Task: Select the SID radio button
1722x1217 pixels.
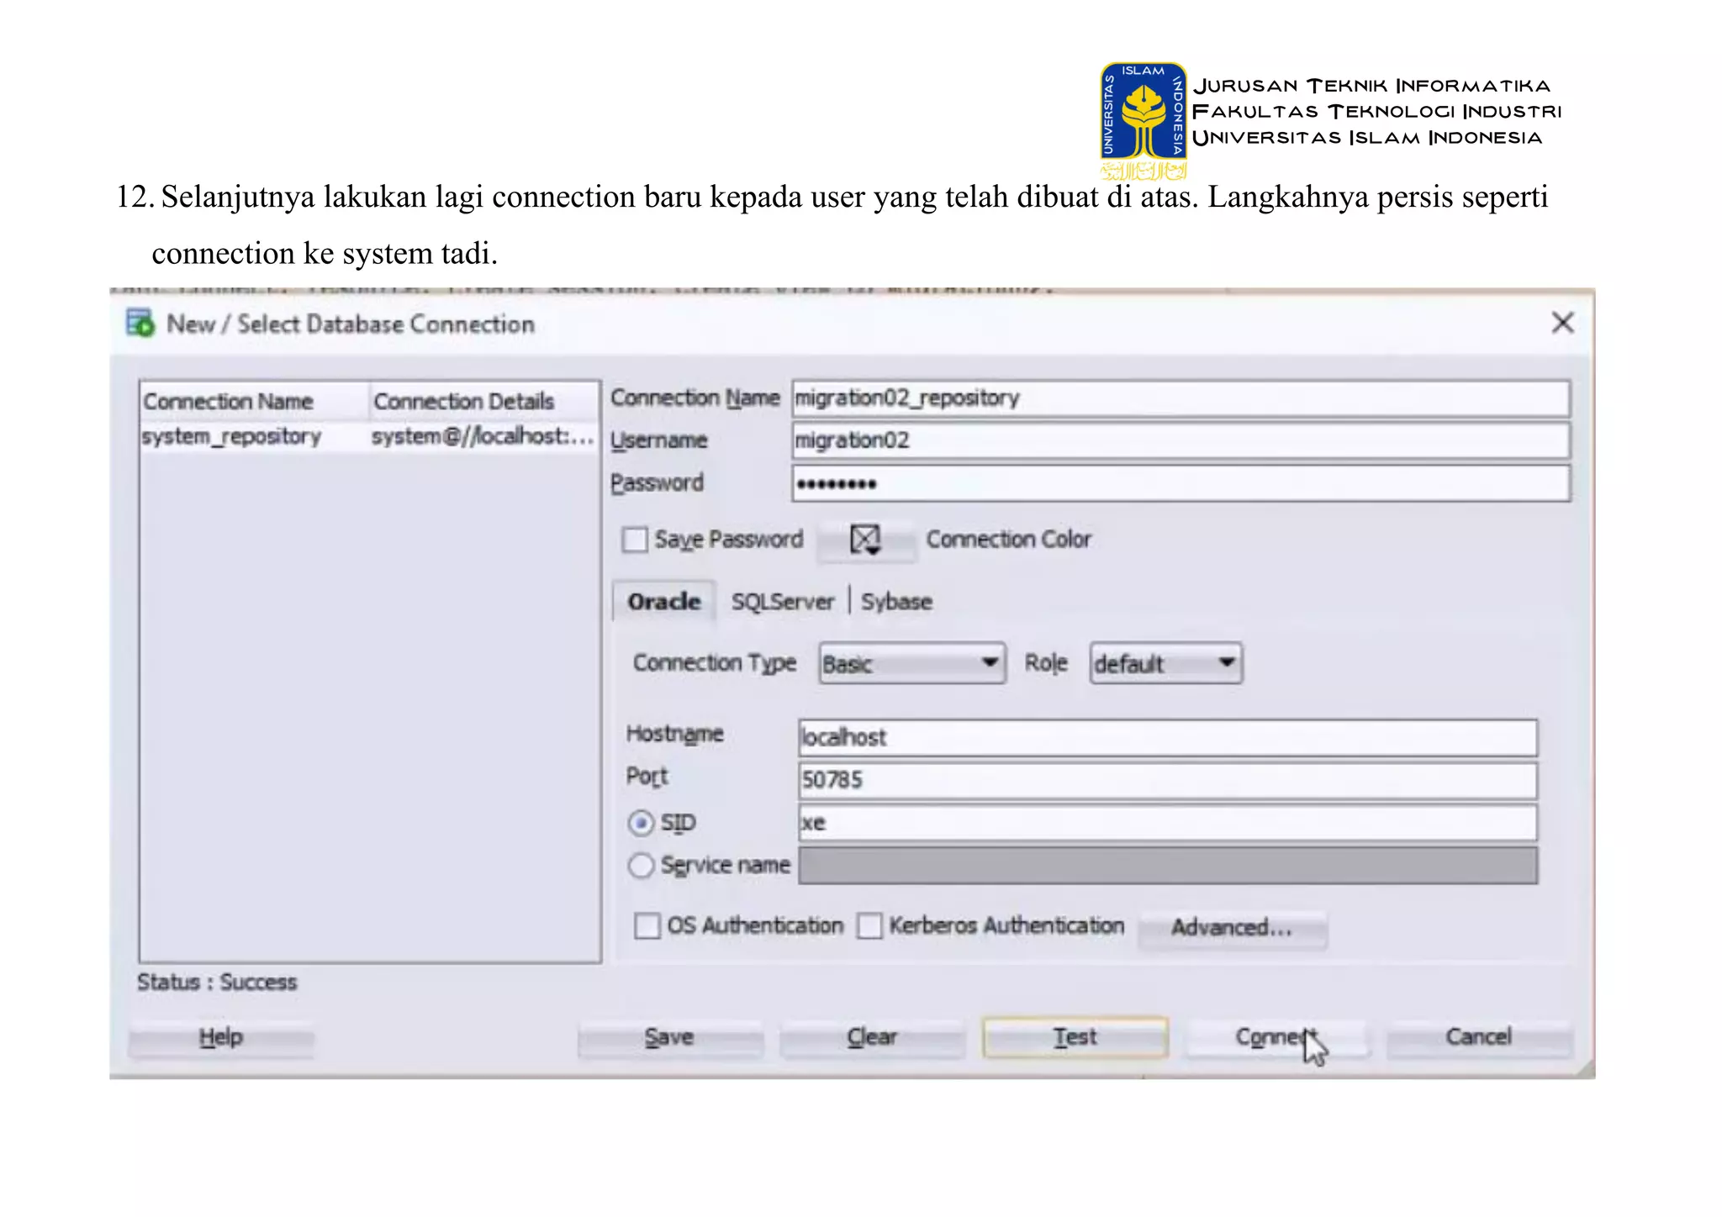Action: tap(641, 823)
